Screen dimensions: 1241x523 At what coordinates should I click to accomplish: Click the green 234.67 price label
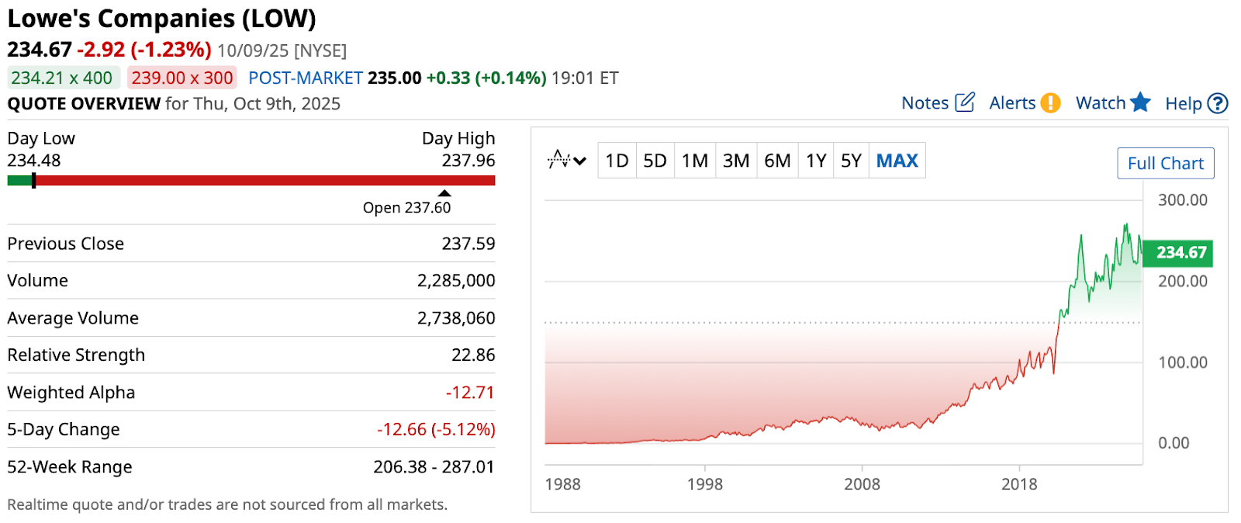1179,253
